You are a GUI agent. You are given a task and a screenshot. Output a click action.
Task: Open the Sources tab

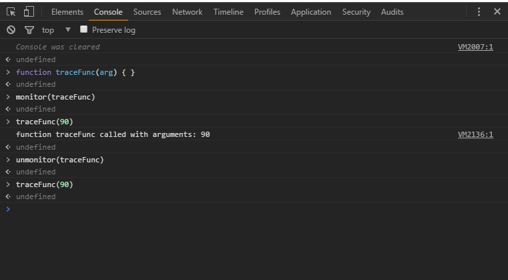[147, 12]
